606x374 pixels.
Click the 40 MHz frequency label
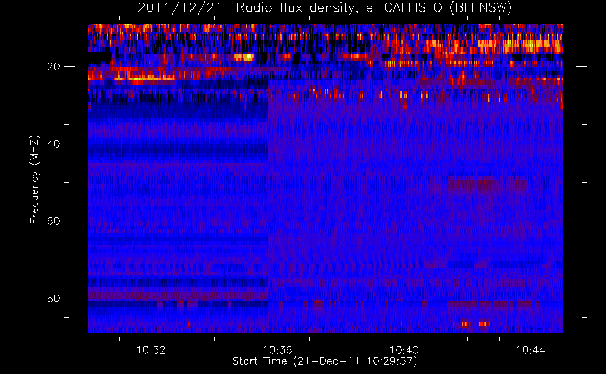click(54, 144)
